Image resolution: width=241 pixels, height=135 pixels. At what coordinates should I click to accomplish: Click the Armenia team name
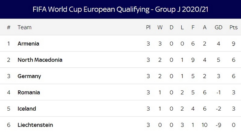28,44
